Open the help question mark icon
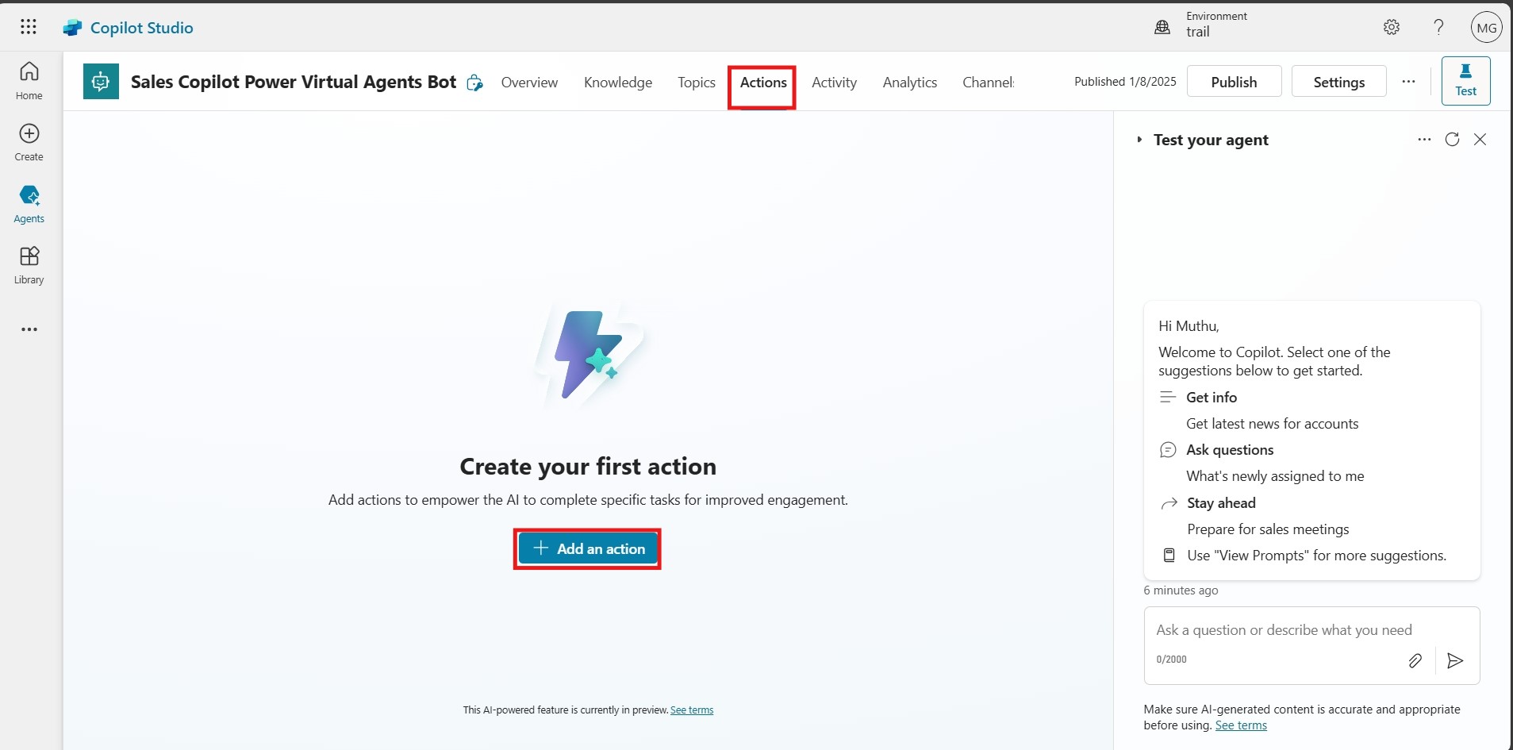1513x750 pixels. tap(1438, 27)
